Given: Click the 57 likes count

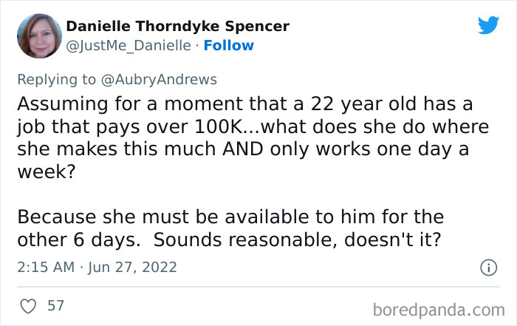Looking at the screenshot, I should [x=56, y=305].
